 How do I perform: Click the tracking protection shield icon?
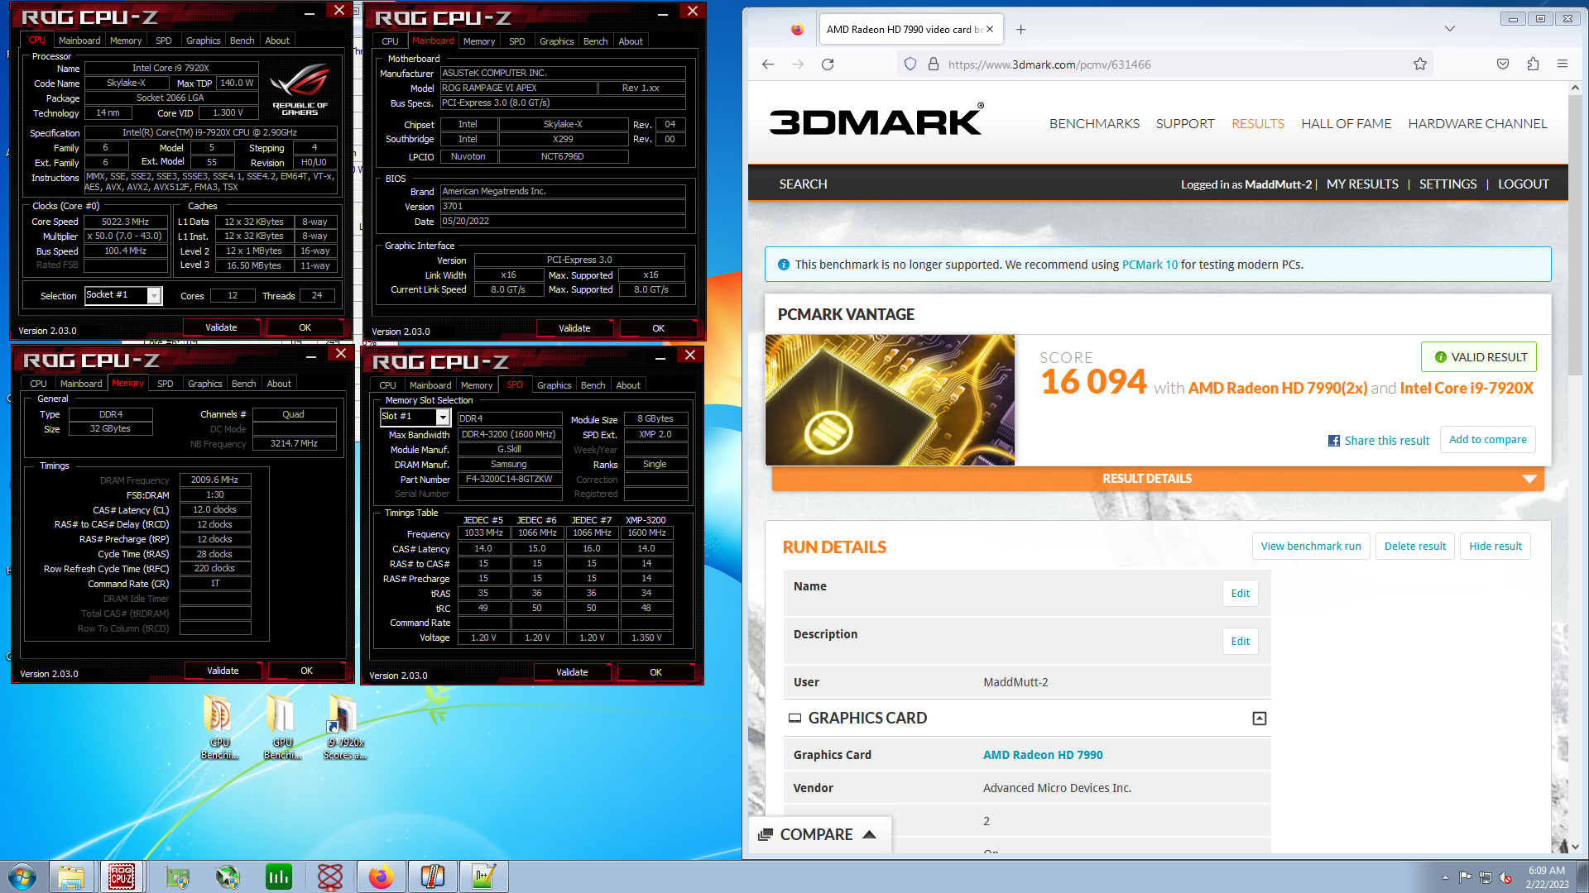(x=910, y=64)
